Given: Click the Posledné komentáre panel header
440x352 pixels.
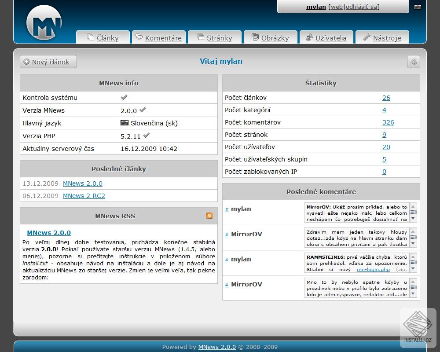Looking at the screenshot, I should (x=321, y=192).
